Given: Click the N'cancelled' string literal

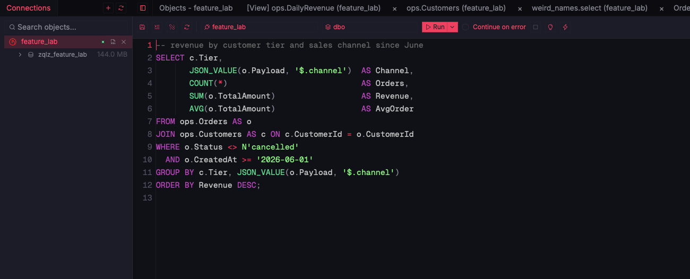Looking at the screenshot, I should pos(270,147).
